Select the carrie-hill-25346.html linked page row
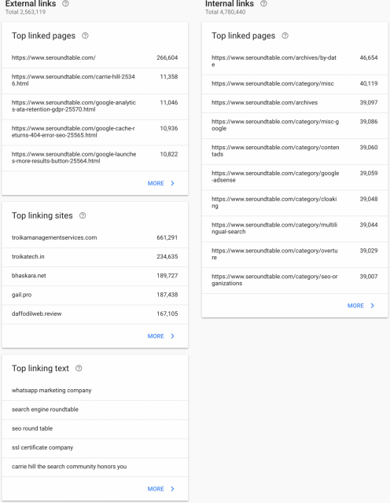 [x=95, y=80]
